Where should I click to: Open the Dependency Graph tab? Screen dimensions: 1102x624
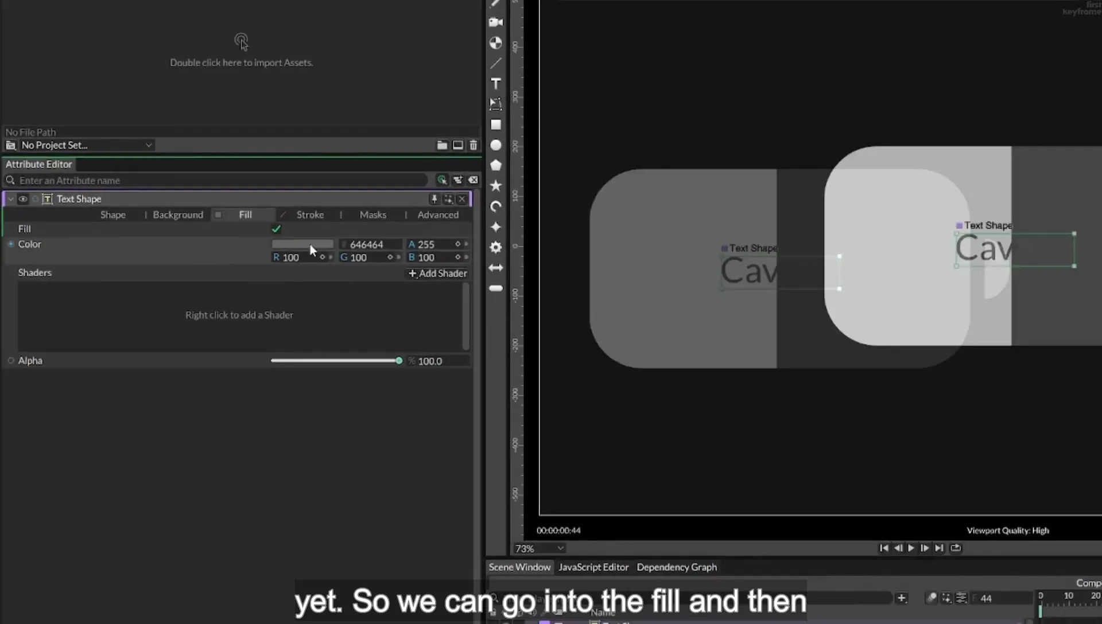click(x=677, y=567)
